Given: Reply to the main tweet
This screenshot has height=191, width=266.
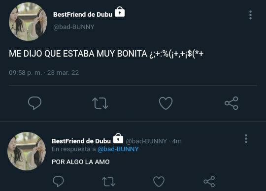Looking at the screenshot, I should click(x=35, y=103).
